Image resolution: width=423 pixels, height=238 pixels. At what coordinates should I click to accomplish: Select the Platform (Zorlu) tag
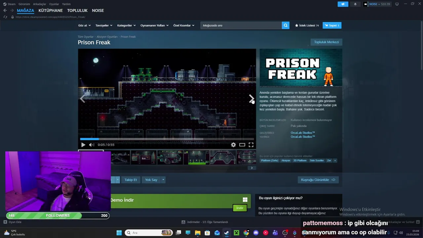pyautogui.click(x=269, y=161)
